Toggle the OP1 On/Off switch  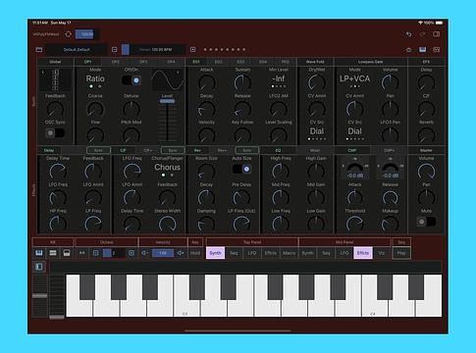coord(132,80)
